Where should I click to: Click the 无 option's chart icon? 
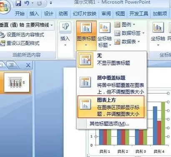click(85, 60)
